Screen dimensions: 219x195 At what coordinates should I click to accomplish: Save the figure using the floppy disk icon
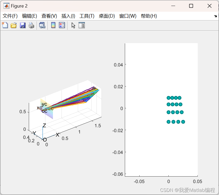point(23,25)
